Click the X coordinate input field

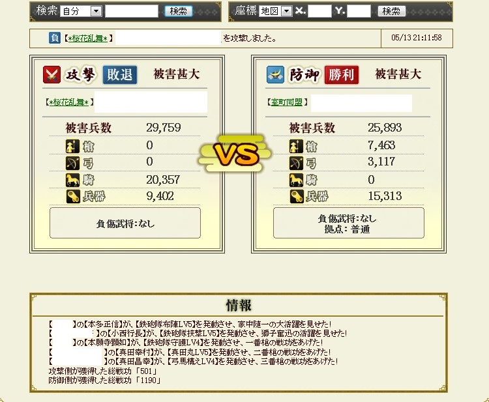click(319, 11)
